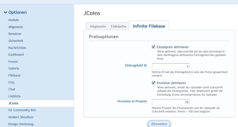This screenshot has height=127, width=238.
Task: Go to Filebase options
Action: coord(14,75)
